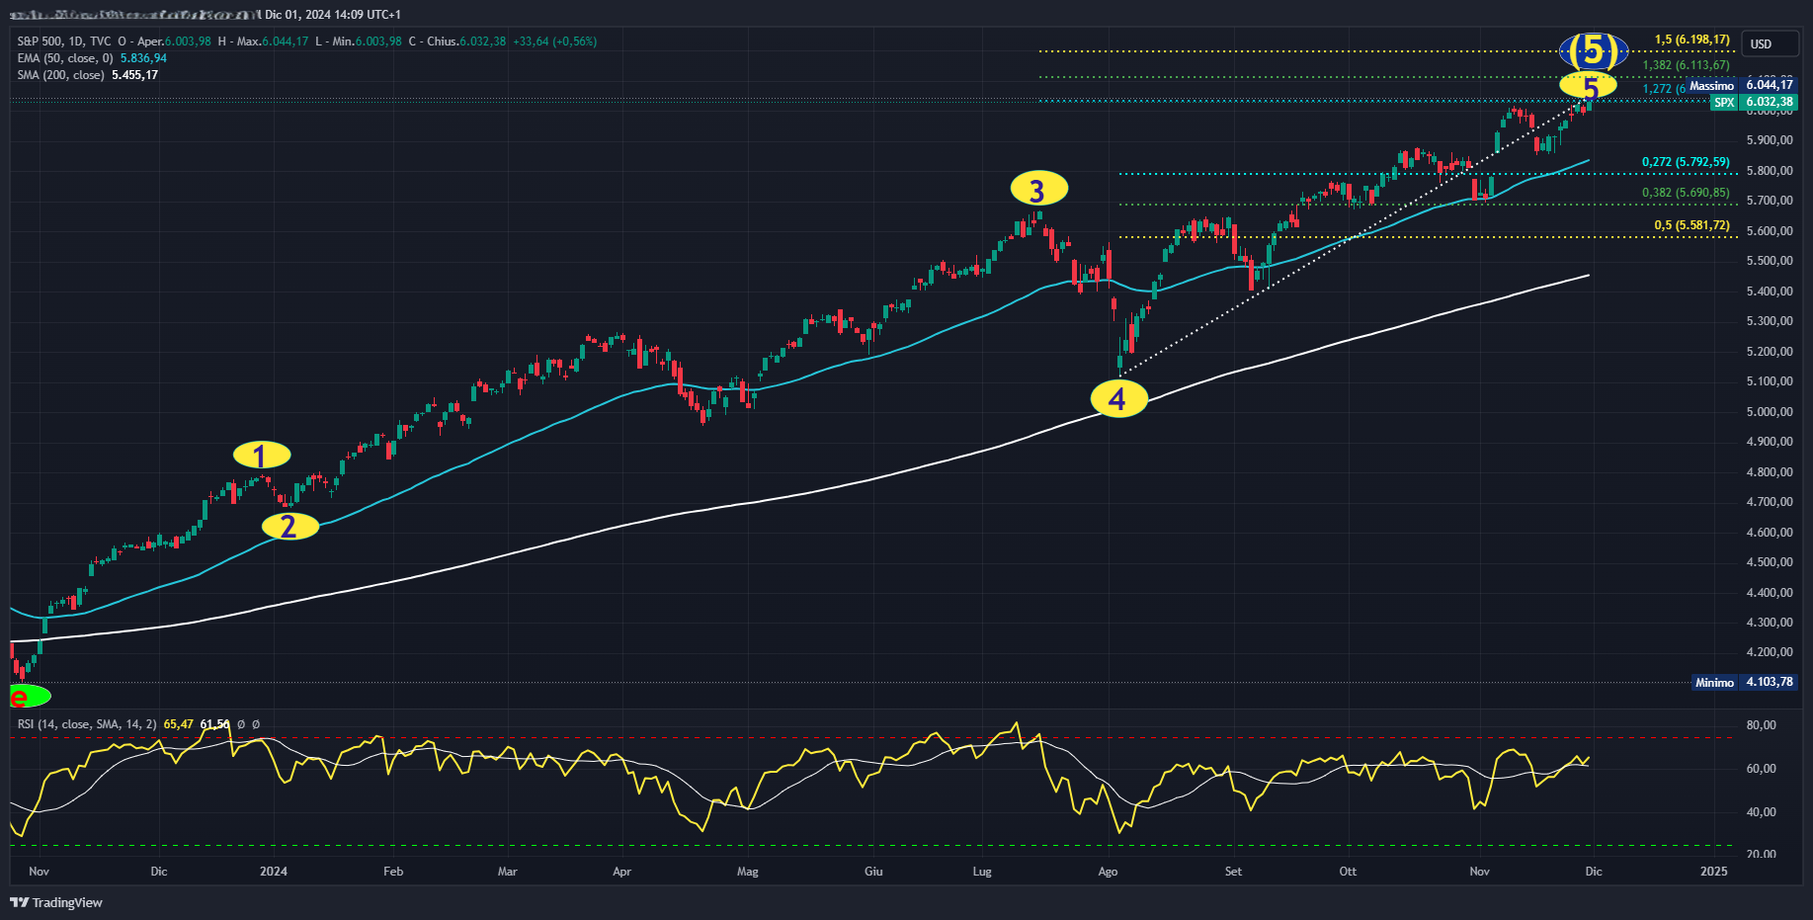Click the SMA value 5.455,17 in legend
Image resolution: width=1813 pixels, height=920 pixels.
coord(134,75)
